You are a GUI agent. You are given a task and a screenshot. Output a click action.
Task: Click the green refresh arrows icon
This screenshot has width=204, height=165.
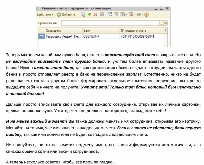(139, 14)
